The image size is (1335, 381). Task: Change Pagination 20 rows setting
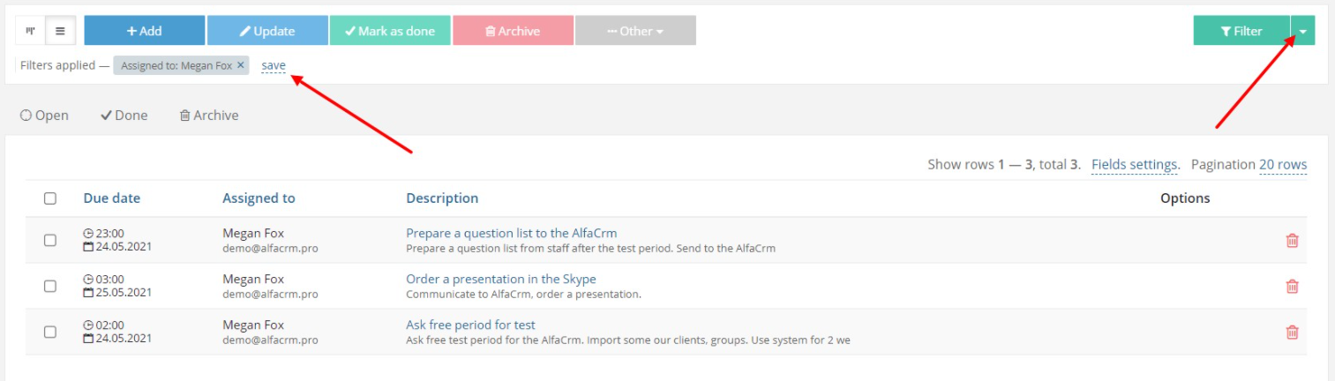click(x=1283, y=165)
